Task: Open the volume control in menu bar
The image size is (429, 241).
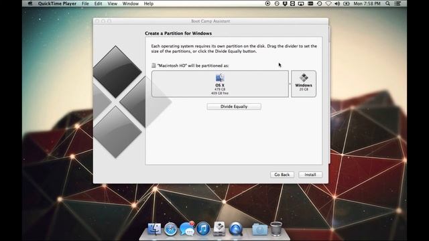Action: [x=337, y=3]
